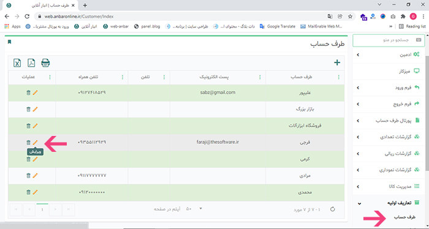The width and height of the screenshot is (429, 229).
Task: Delete the بازار بزرگ row trash icon
Action: pyautogui.click(x=28, y=110)
